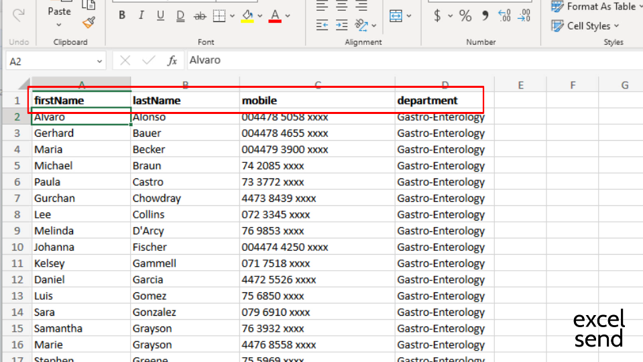Select row 14 header

(x=17, y=312)
